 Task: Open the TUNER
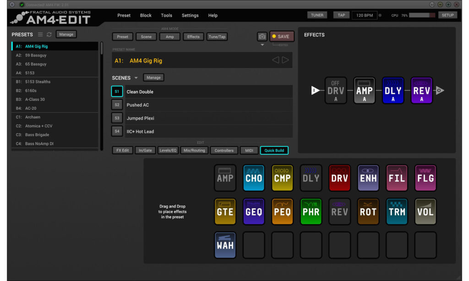click(x=317, y=15)
